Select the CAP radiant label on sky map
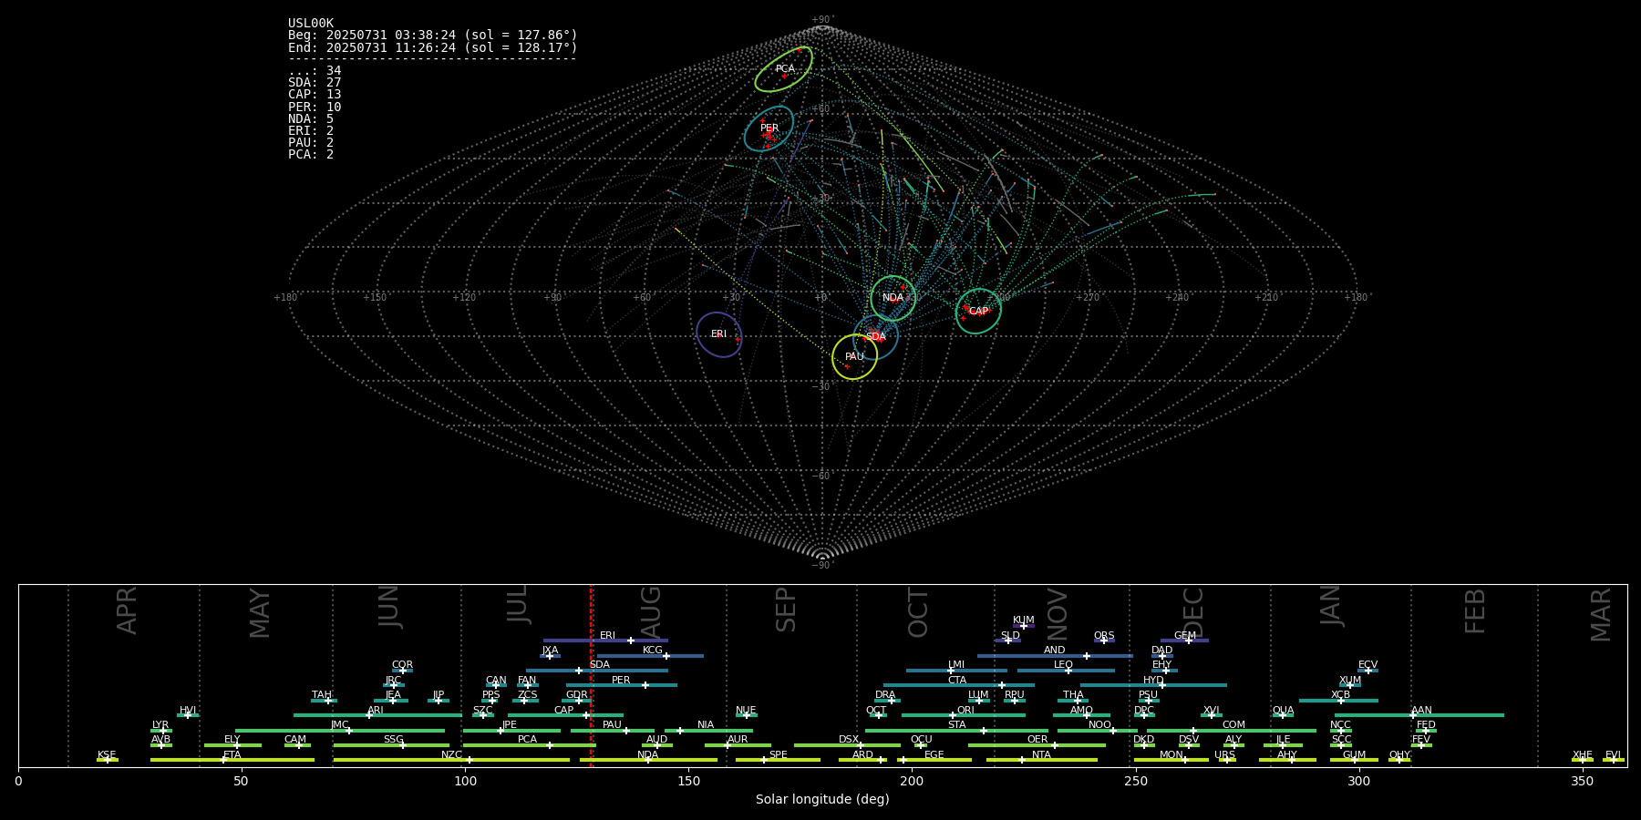Screen dimensions: 1641x820 [x=978, y=312]
